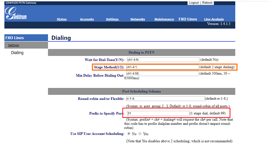Click the Round-robin and/or Flexible field
Viewport: 268px width, 145px height.
[165, 99]
